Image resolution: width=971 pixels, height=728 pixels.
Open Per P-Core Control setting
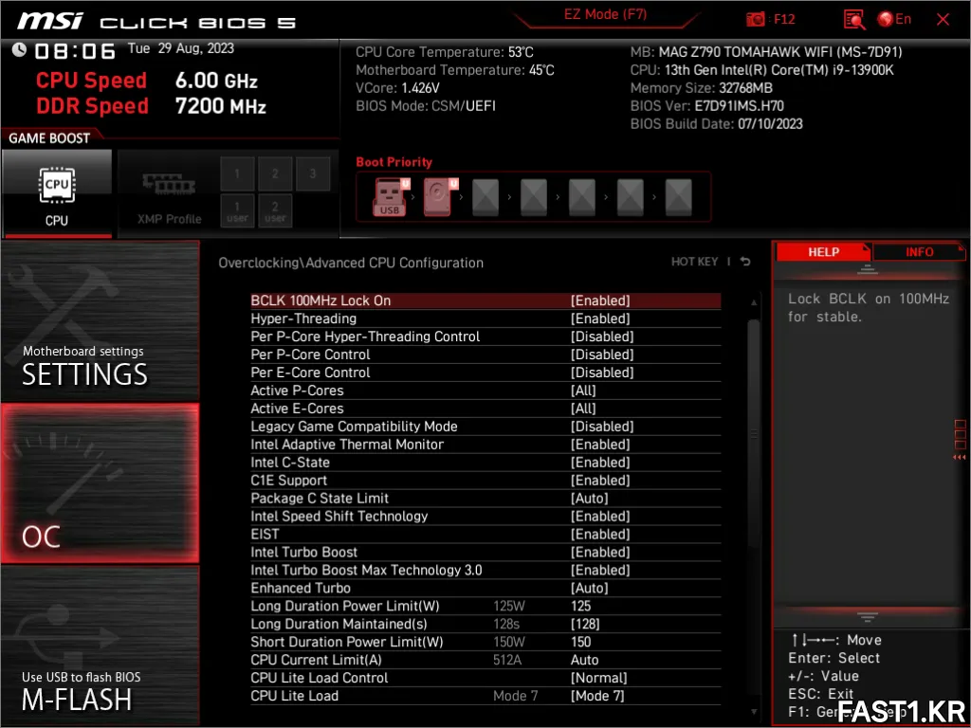coord(485,355)
